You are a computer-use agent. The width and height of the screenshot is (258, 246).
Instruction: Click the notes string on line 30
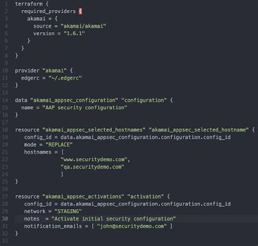pos(114,219)
